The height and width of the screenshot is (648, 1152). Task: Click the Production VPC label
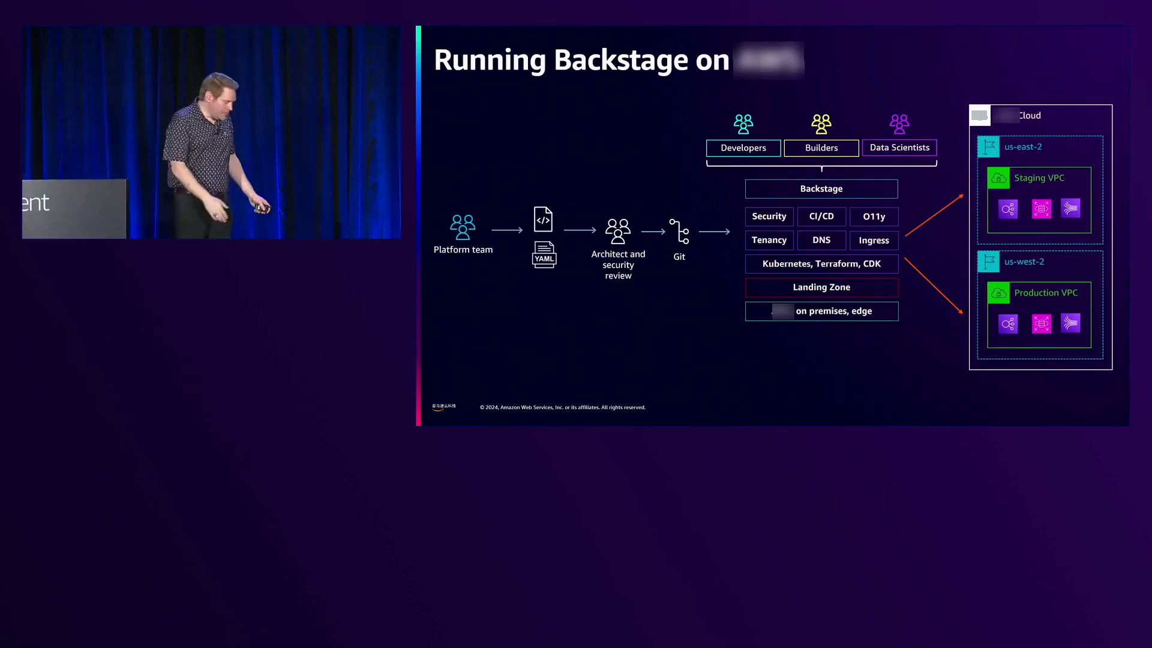[x=1046, y=293]
